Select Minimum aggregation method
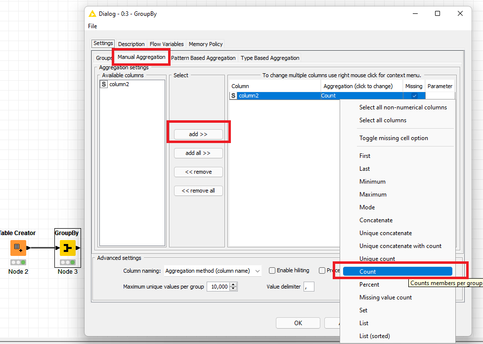Screen dimensions: 483x344 [x=372, y=182]
